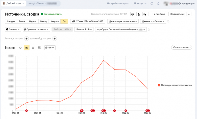Open the notifications bell icon

(158, 4)
